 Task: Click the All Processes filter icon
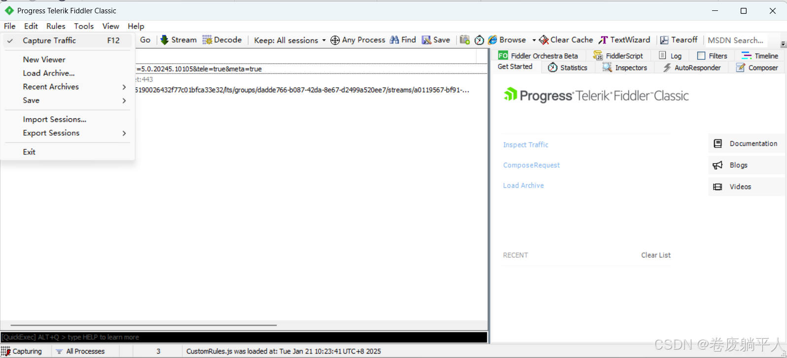tap(59, 352)
